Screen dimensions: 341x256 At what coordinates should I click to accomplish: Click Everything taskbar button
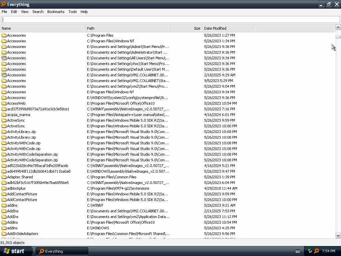point(62,251)
